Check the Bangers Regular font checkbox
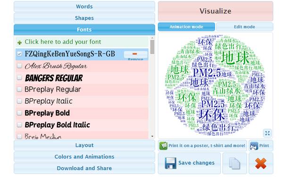The height and width of the screenshot is (177, 283). [x=19, y=77]
